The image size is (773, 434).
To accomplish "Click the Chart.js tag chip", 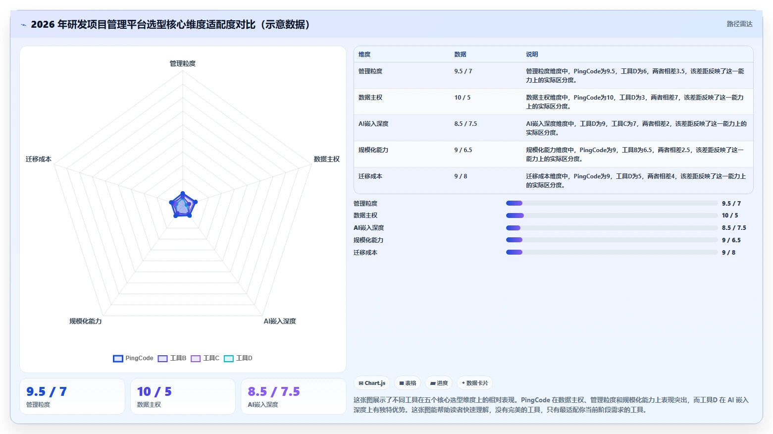I will click(372, 383).
